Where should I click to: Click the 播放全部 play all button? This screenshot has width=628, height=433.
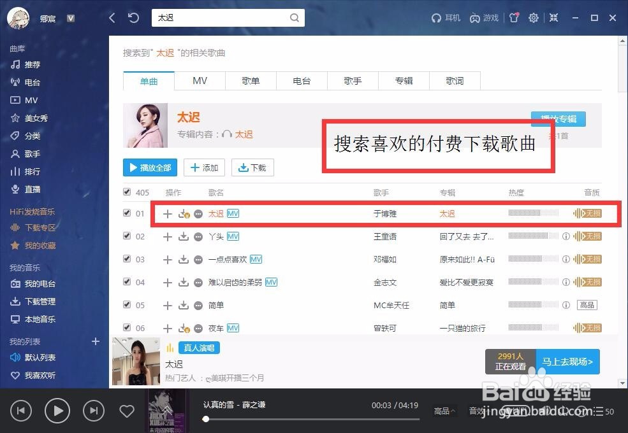150,167
